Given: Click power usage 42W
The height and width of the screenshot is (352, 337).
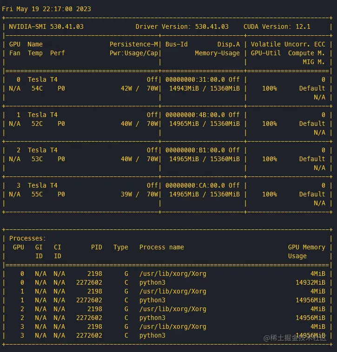Looking at the screenshot, I should tap(126, 88).
